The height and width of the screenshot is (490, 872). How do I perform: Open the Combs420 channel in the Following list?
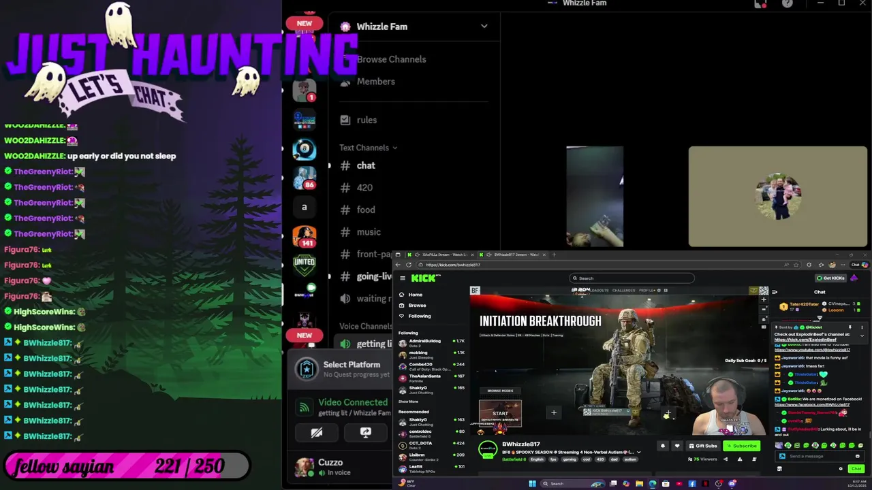(x=432, y=366)
